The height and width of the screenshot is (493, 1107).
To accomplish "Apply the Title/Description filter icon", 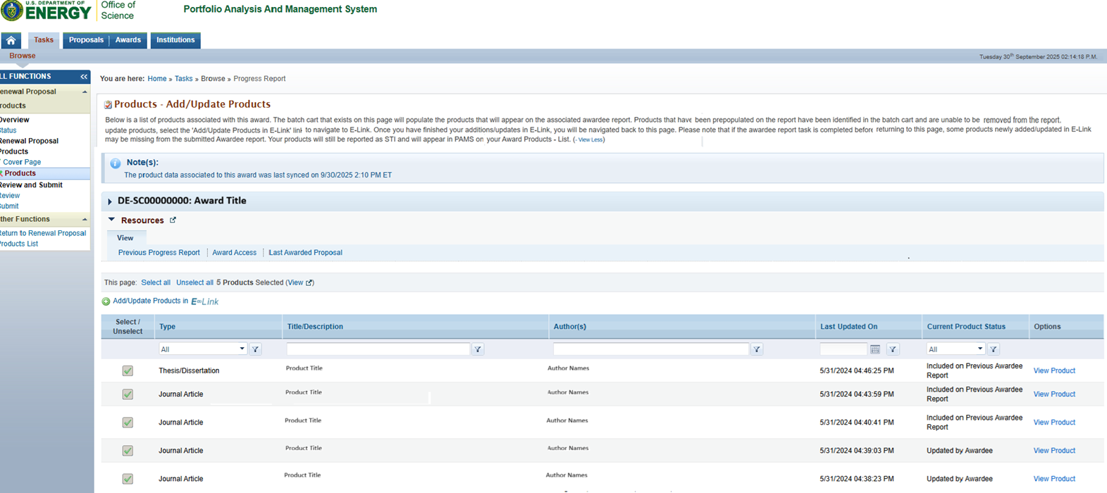I will [478, 349].
